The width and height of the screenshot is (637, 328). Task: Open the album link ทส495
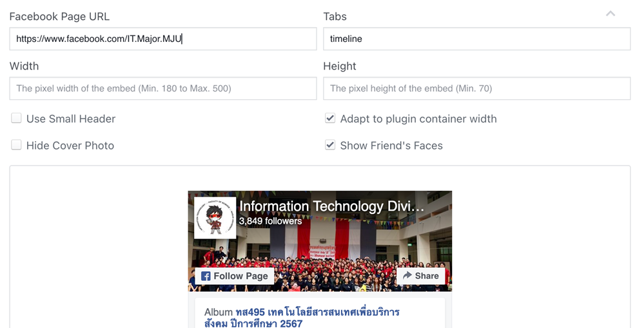point(302,318)
